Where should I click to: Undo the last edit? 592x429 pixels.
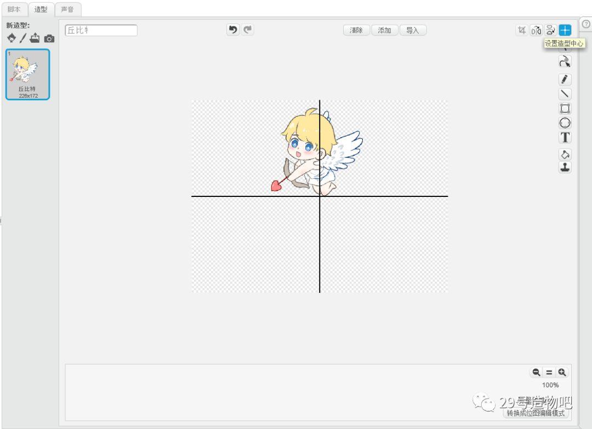tap(234, 30)
